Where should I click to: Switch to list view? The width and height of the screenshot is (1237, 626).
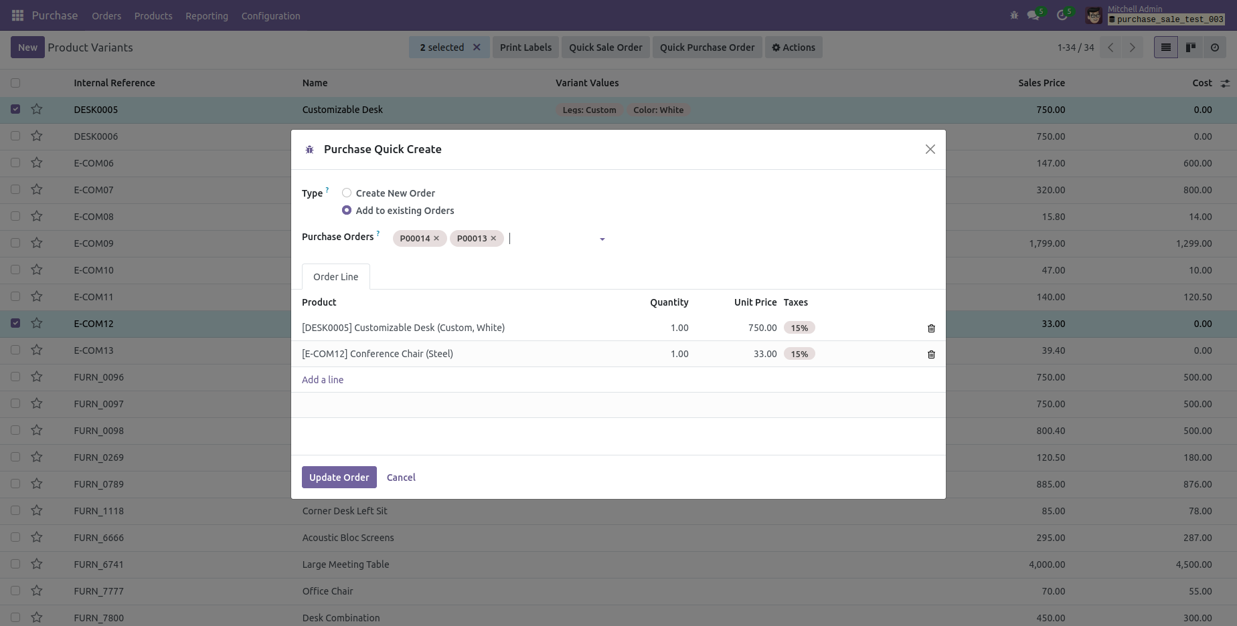click(1166, 47)
